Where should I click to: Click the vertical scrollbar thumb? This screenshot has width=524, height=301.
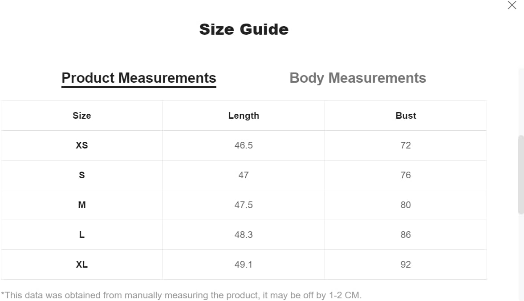[x=521, y=174]
